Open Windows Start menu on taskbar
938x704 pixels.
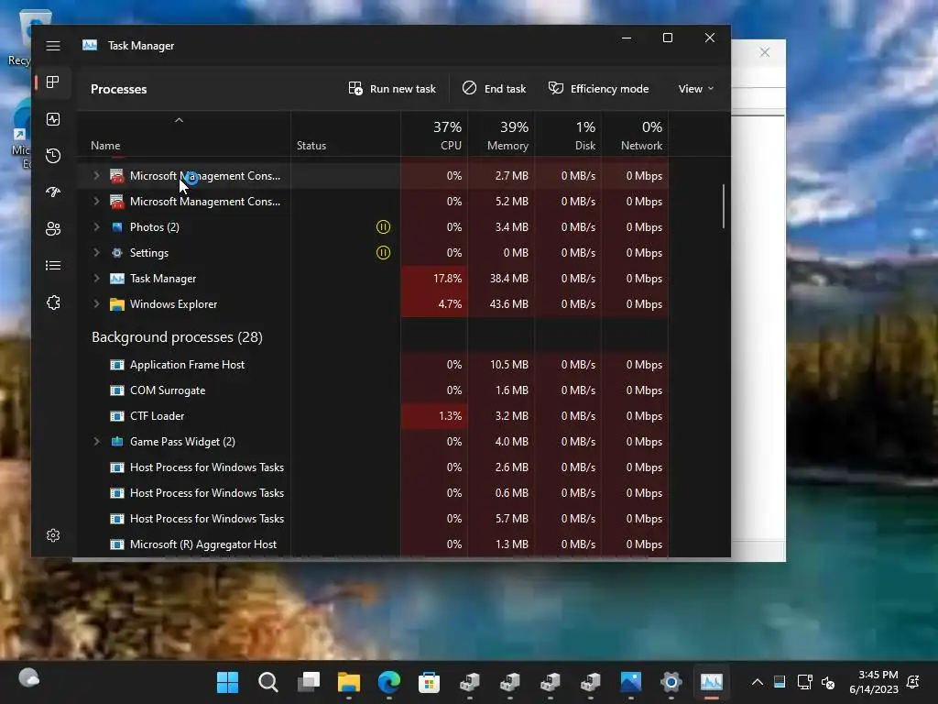(x=227, y=682)
